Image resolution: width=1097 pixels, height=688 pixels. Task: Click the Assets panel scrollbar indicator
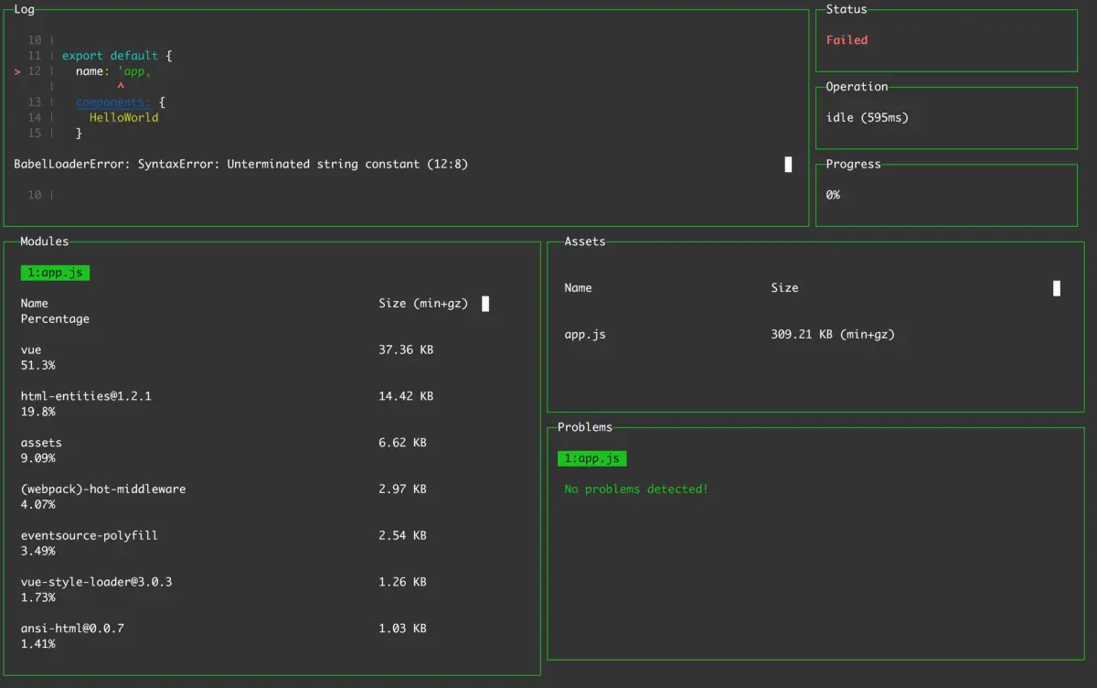point(1057,288)
